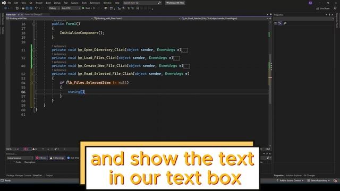The height and width of the screenshot is (191, 340).
Task: Click the Visual Studio logo icon
Action: tap(4, 3)
